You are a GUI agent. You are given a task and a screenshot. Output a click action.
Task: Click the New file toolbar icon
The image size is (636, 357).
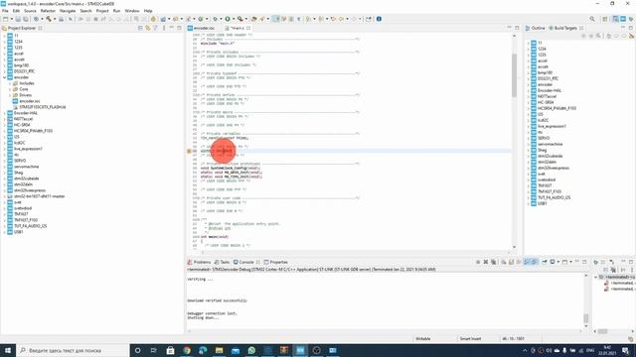click(x=6, y=19)
